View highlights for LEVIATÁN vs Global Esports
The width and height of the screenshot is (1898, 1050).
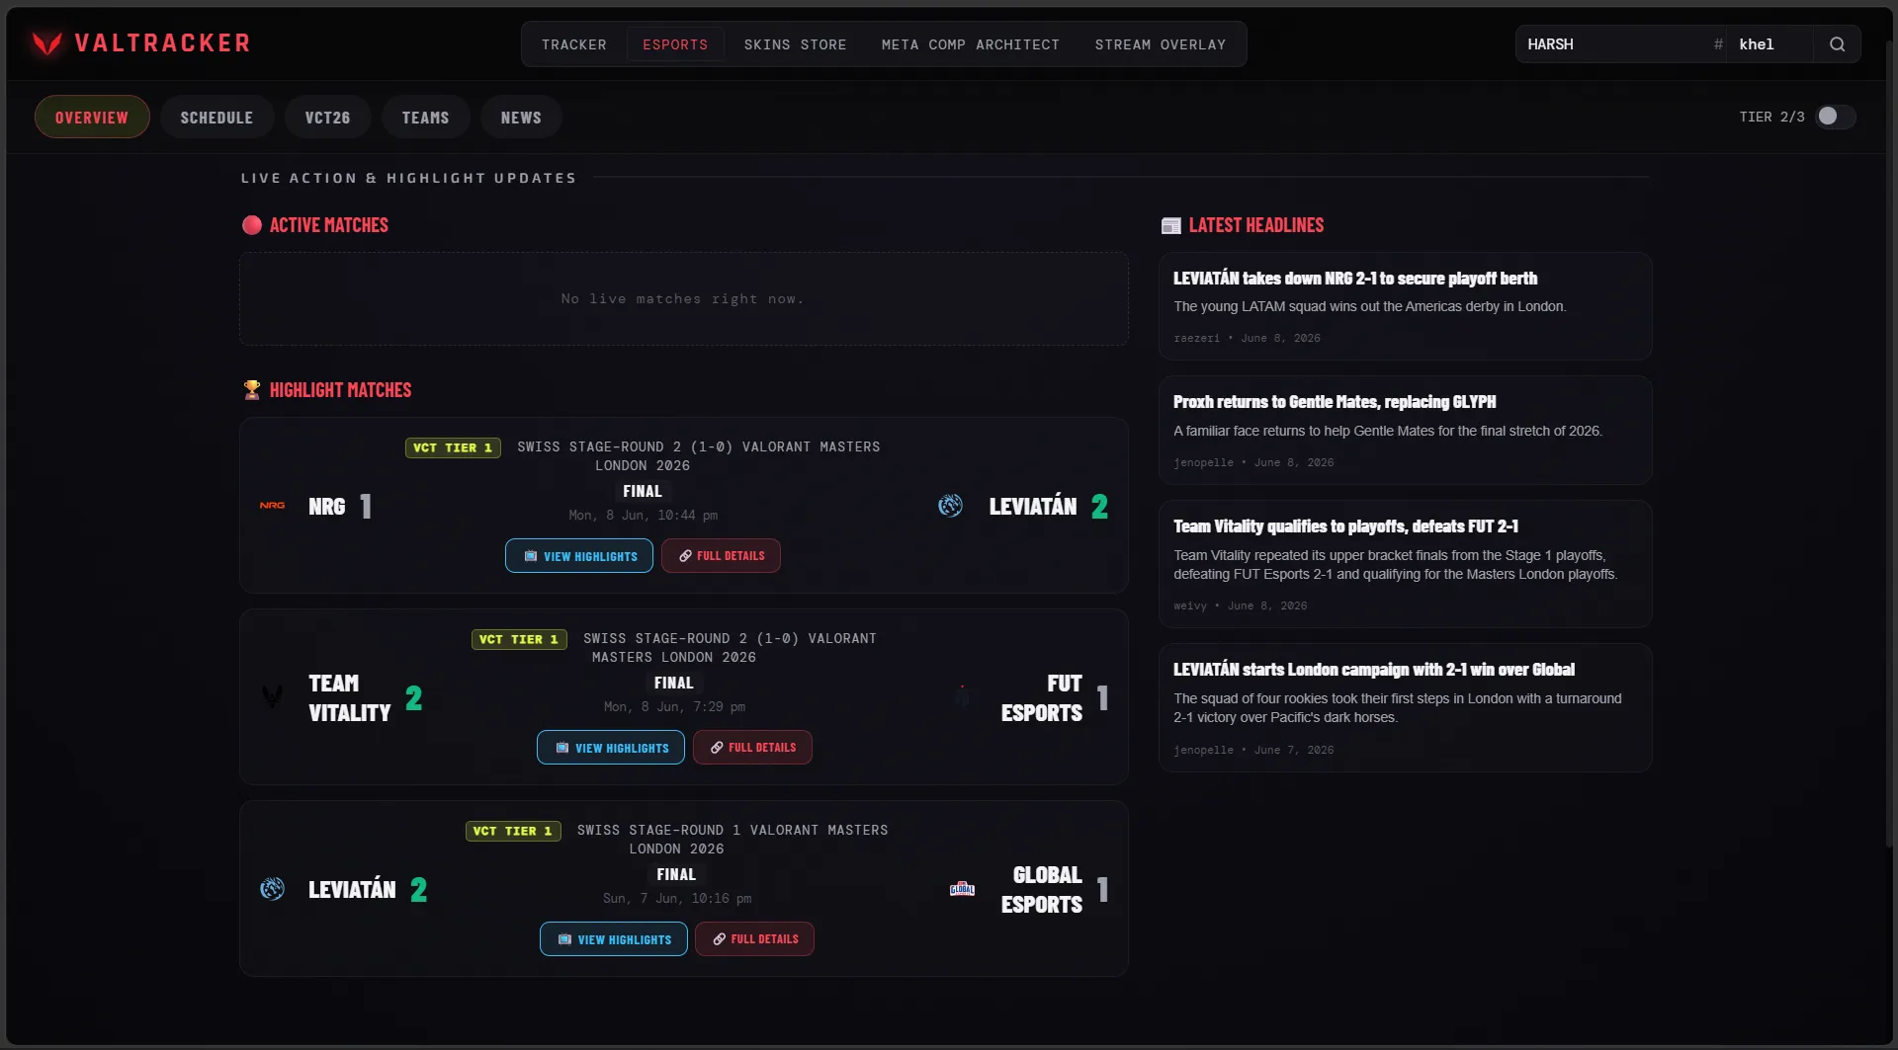tap(614, 939)
